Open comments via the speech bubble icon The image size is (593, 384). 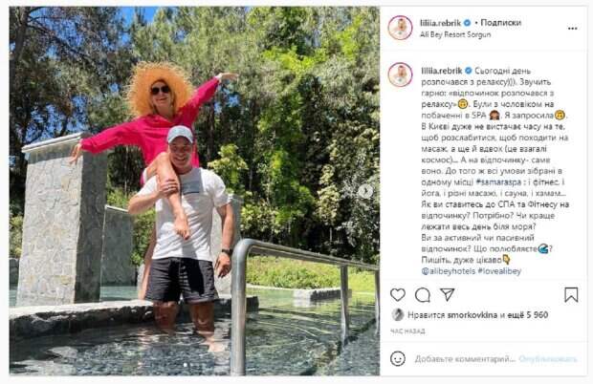tap(422, 295)
